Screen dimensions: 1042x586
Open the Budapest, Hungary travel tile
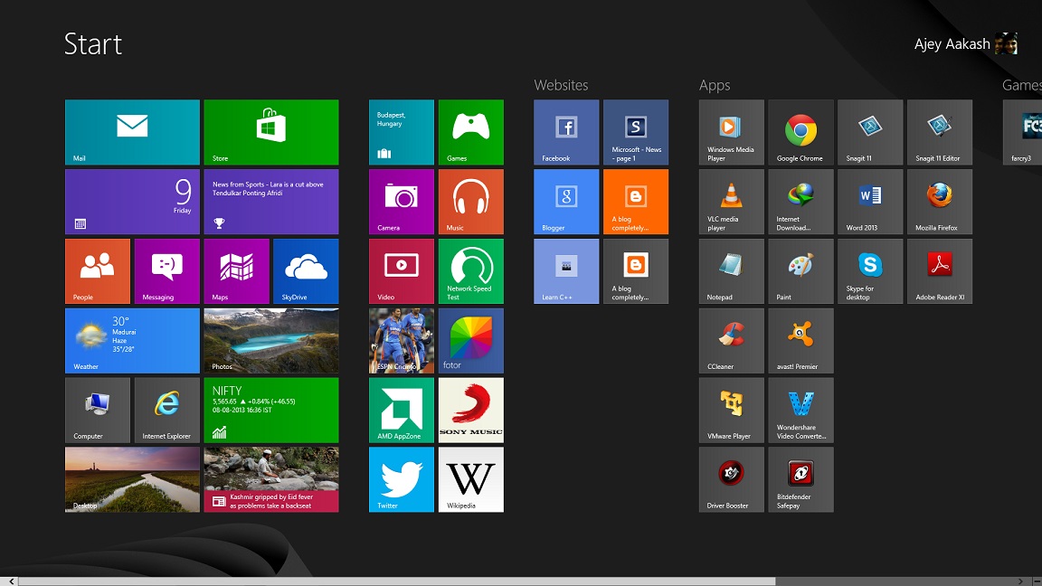click(x=402, y=132)
